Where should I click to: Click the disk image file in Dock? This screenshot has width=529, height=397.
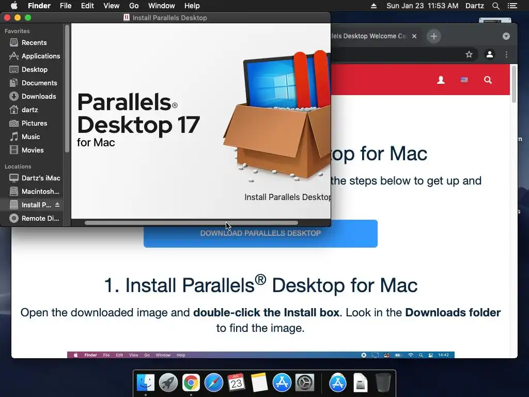pyautogui.click(x=360, y=383)
